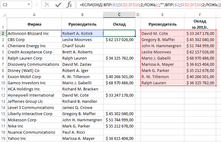The image size is (221, 142).
Task: Click the Cancel (X) formula entry icon
Action: [x=47, y=5]
